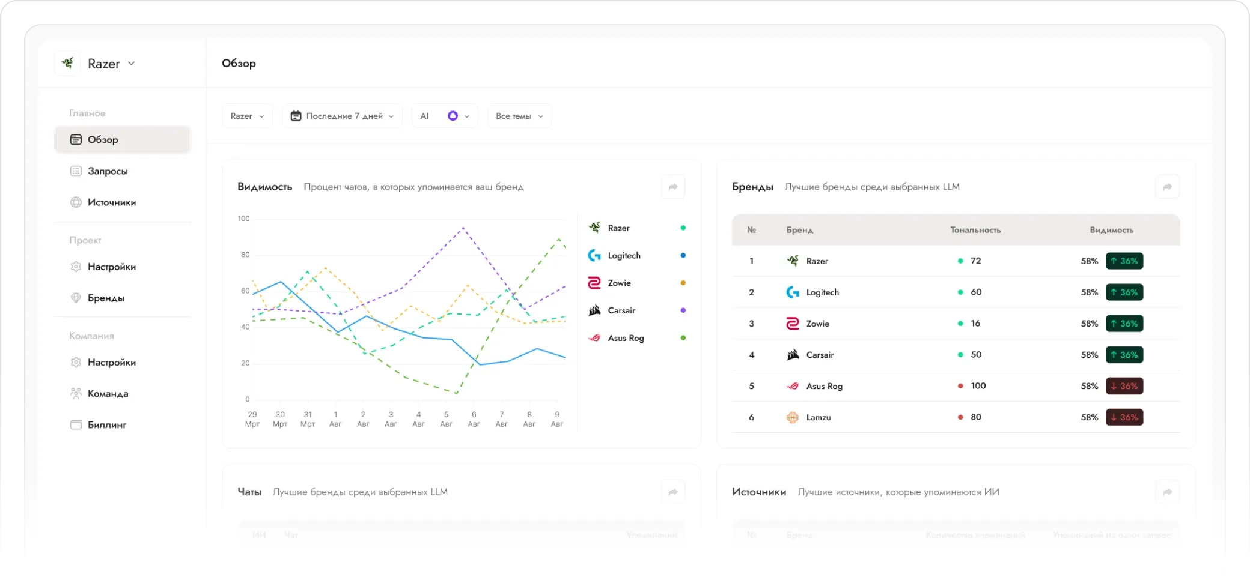The image size is (1250, 586).
Task: Expand the Последние 7 дней date dropdown
Action: [342, 116]
